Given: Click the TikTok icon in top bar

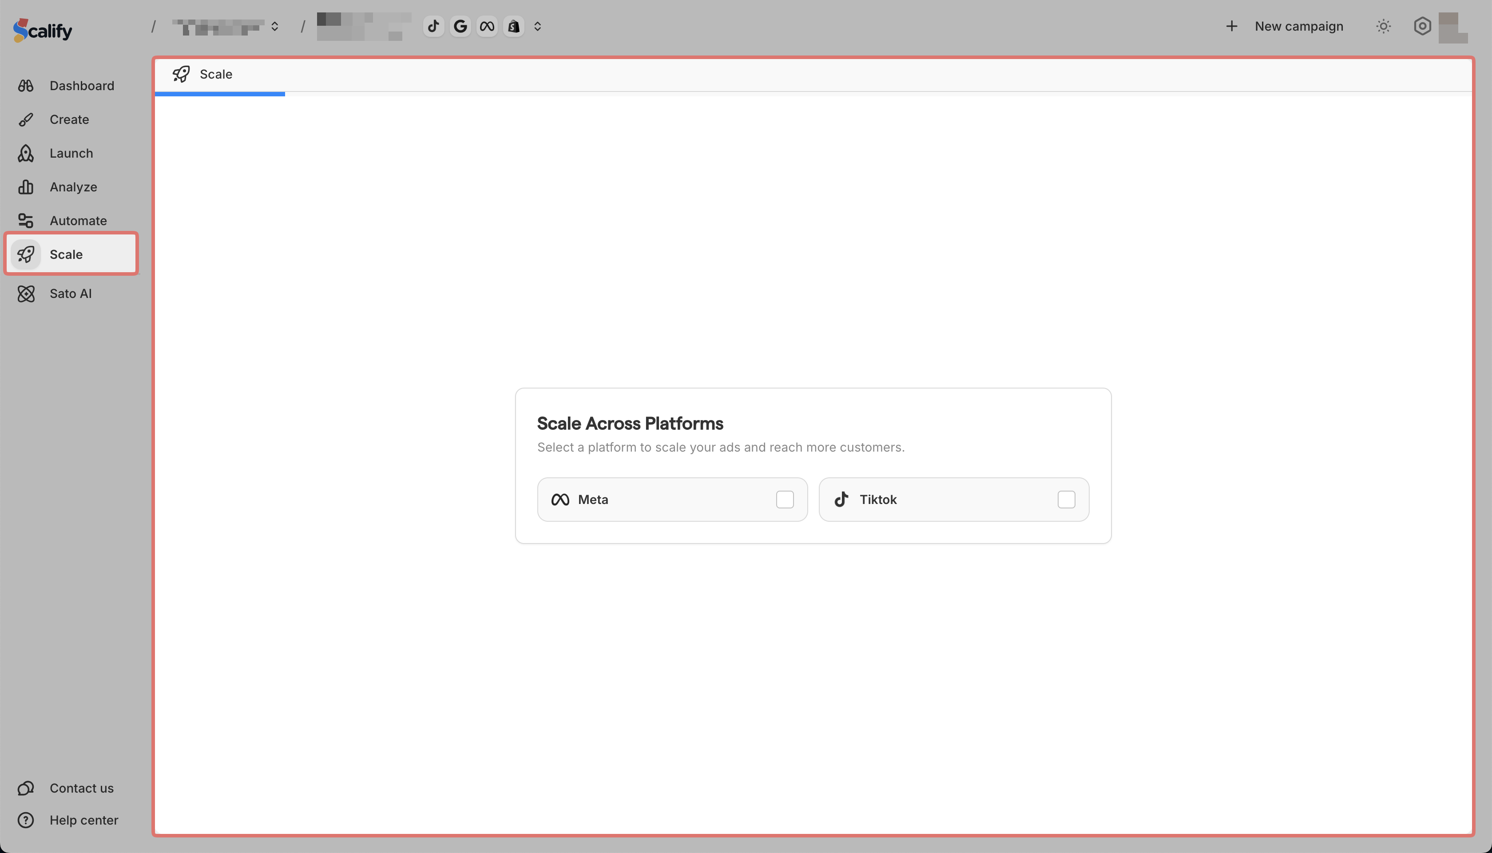Looking at the screenshot, I should pos(433,26).
